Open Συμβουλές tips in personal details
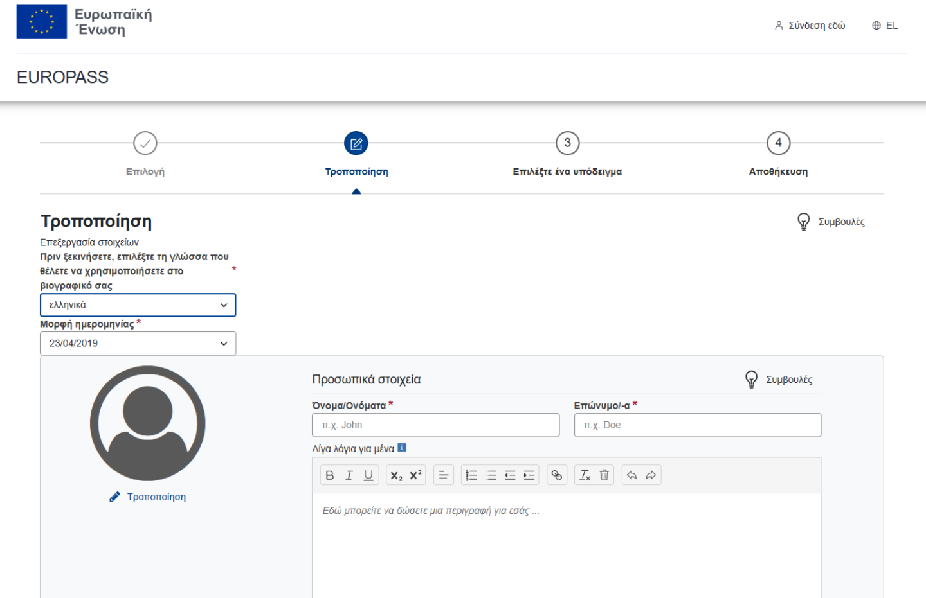Image resolution: width=926 pixels, height=598 pixels. coord(789,380)
